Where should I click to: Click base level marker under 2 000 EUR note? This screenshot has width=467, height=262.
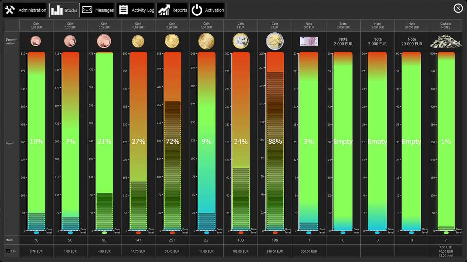[x=343, y=232]
